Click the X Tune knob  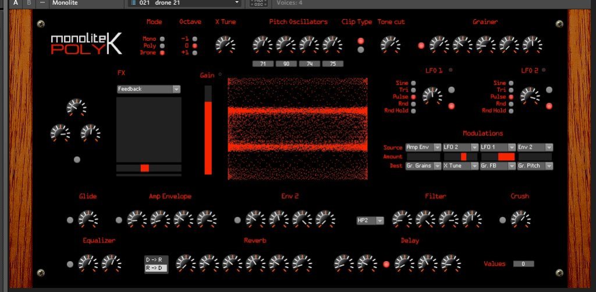tap(225, 44)
